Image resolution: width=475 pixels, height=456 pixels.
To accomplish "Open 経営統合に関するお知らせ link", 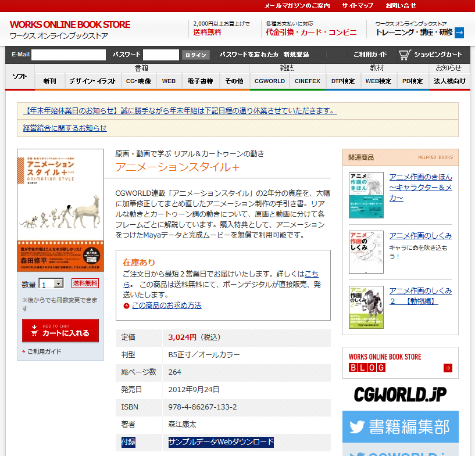I will point(65,128).
